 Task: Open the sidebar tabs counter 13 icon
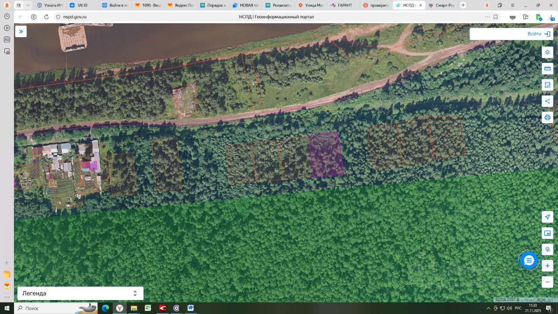(x=7, y=40)
